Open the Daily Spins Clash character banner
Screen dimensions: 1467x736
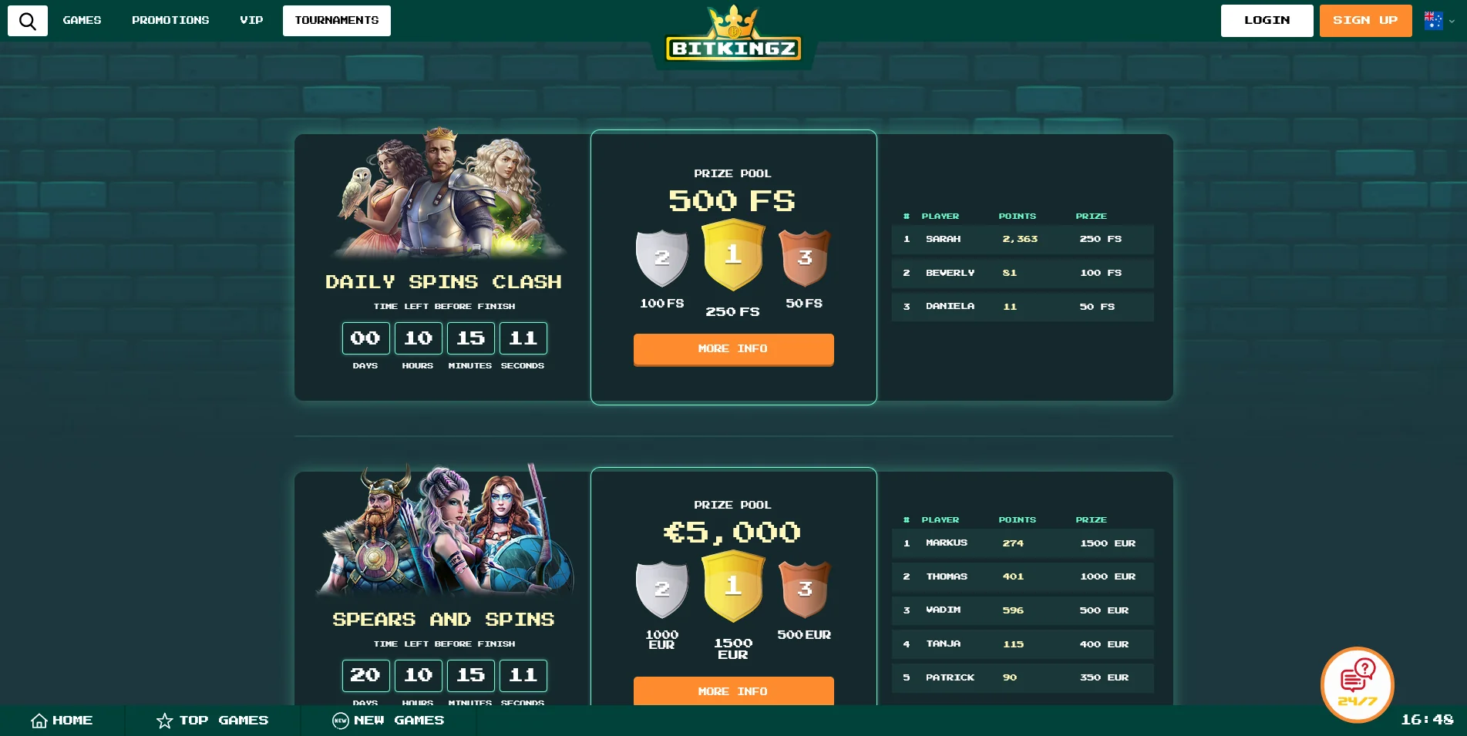tap(444, 193)
